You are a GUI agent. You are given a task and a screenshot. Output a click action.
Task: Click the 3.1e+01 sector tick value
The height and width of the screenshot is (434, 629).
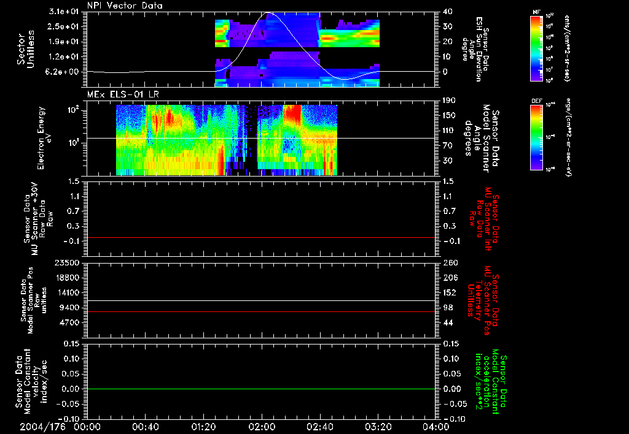[65, 12]
